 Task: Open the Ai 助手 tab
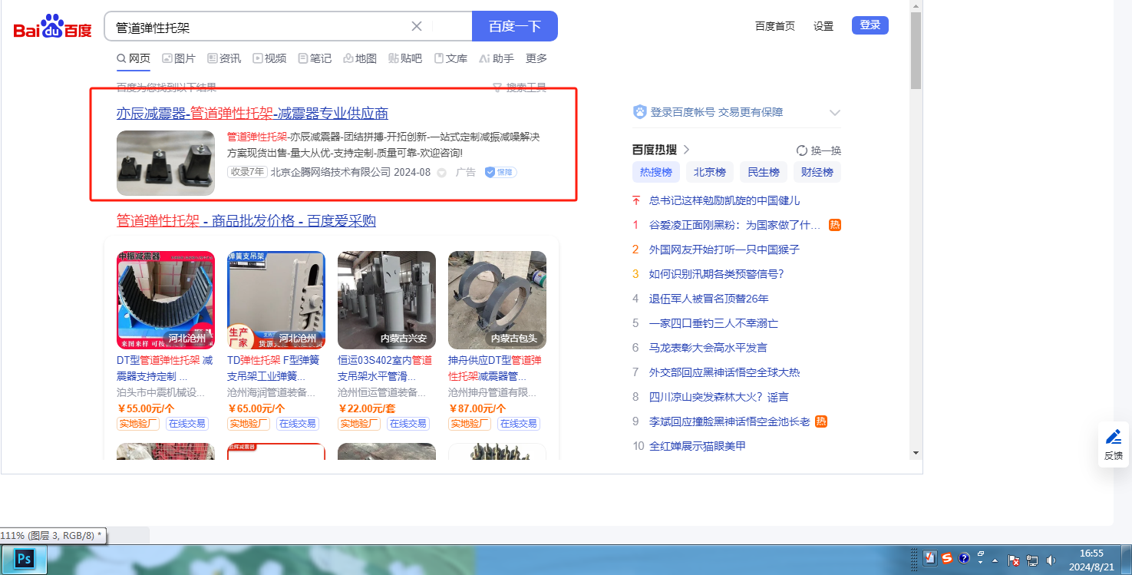[x=496, y=58]
